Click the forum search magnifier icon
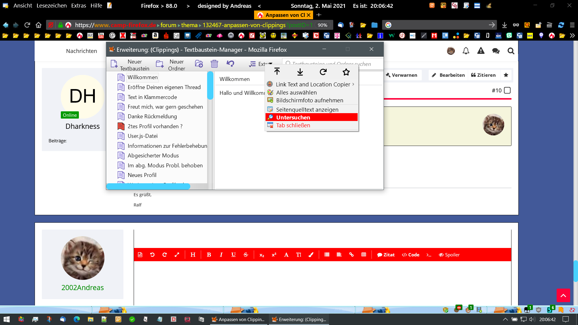578x325 pixels. pos(511,51)
